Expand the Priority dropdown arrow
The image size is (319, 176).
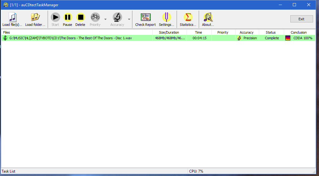click(105, 19)
